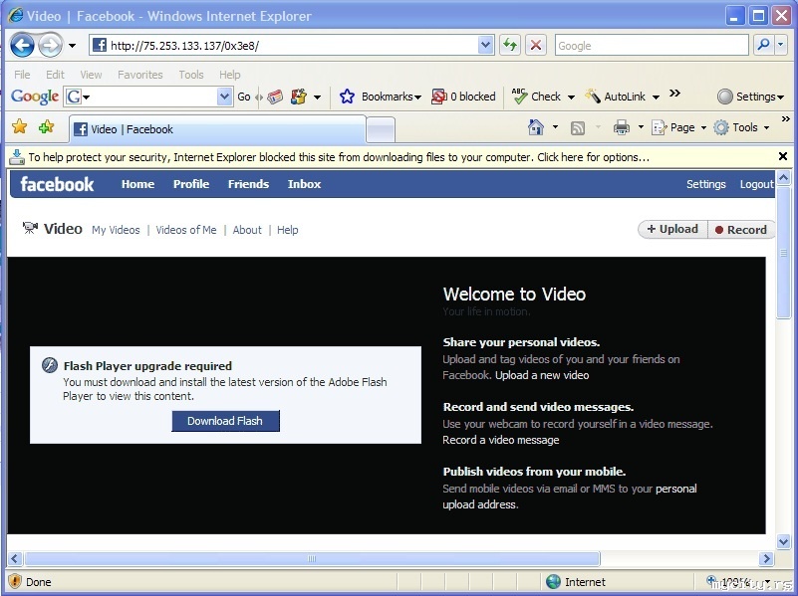Click the Print icon
Screen dimensions: 798x596
pos(621,127)
